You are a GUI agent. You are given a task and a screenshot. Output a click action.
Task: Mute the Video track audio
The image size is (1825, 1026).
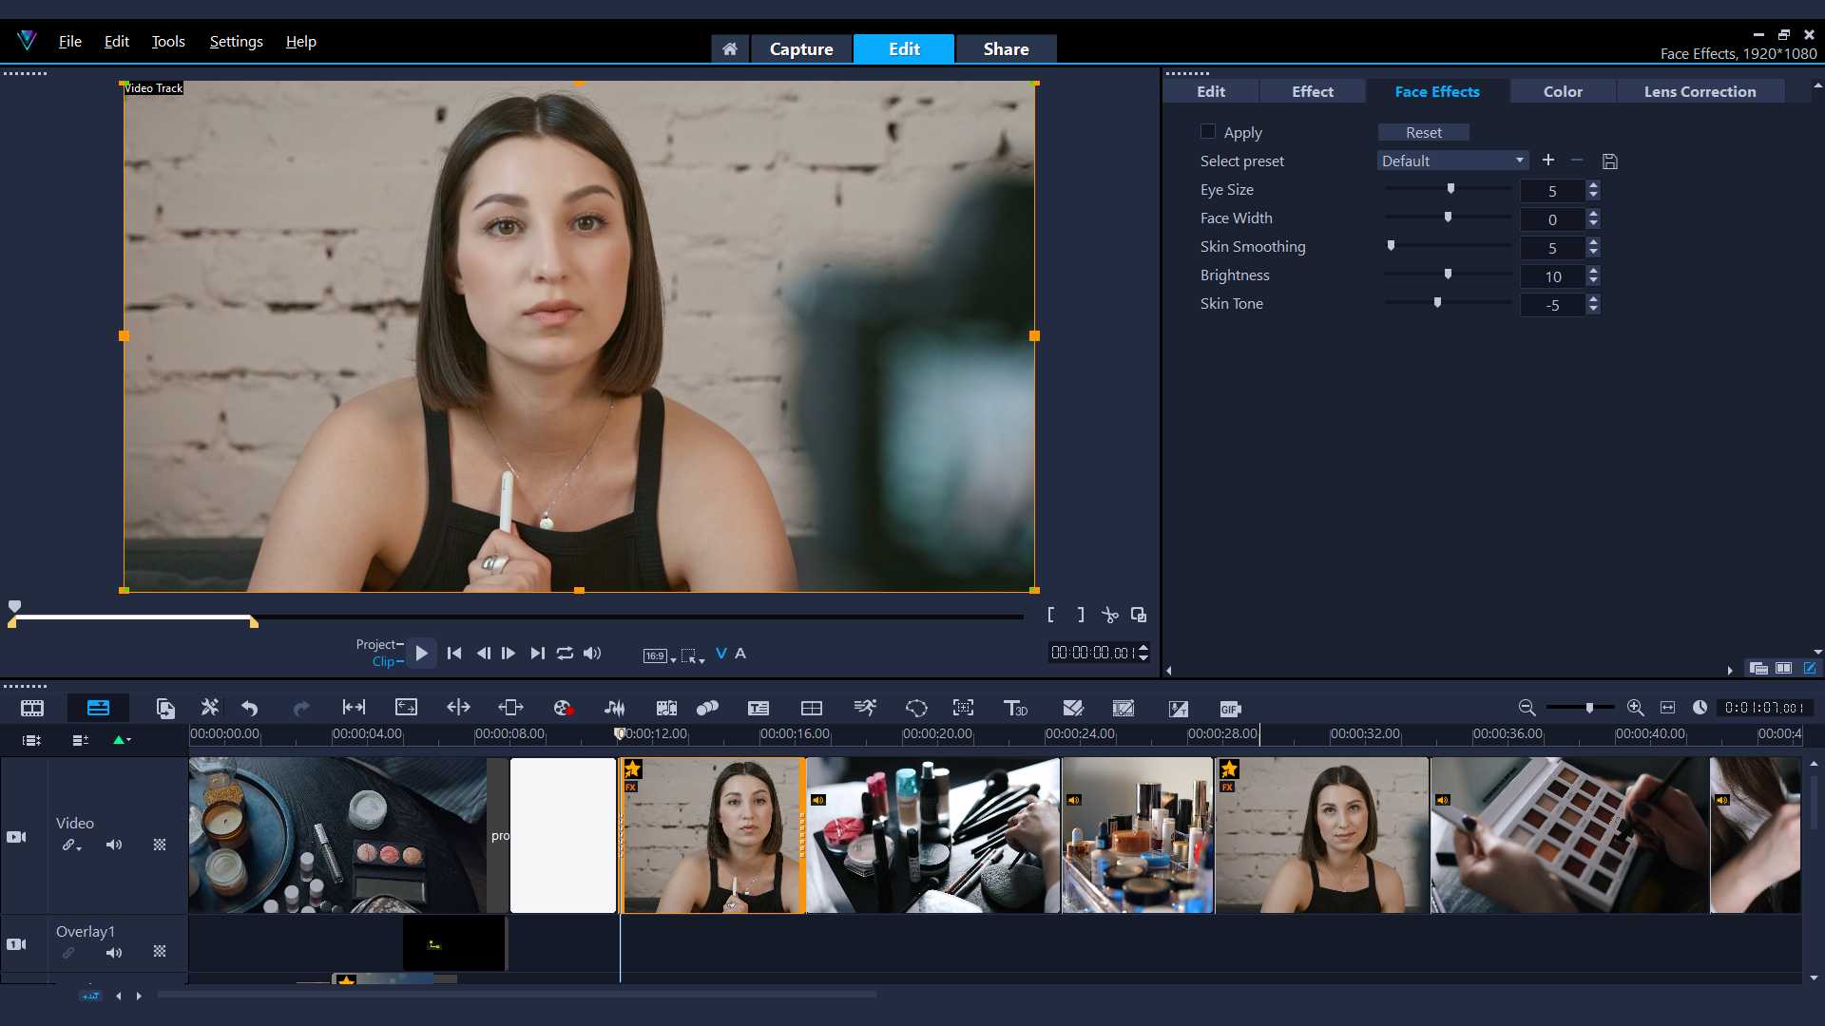click(114, 845)
